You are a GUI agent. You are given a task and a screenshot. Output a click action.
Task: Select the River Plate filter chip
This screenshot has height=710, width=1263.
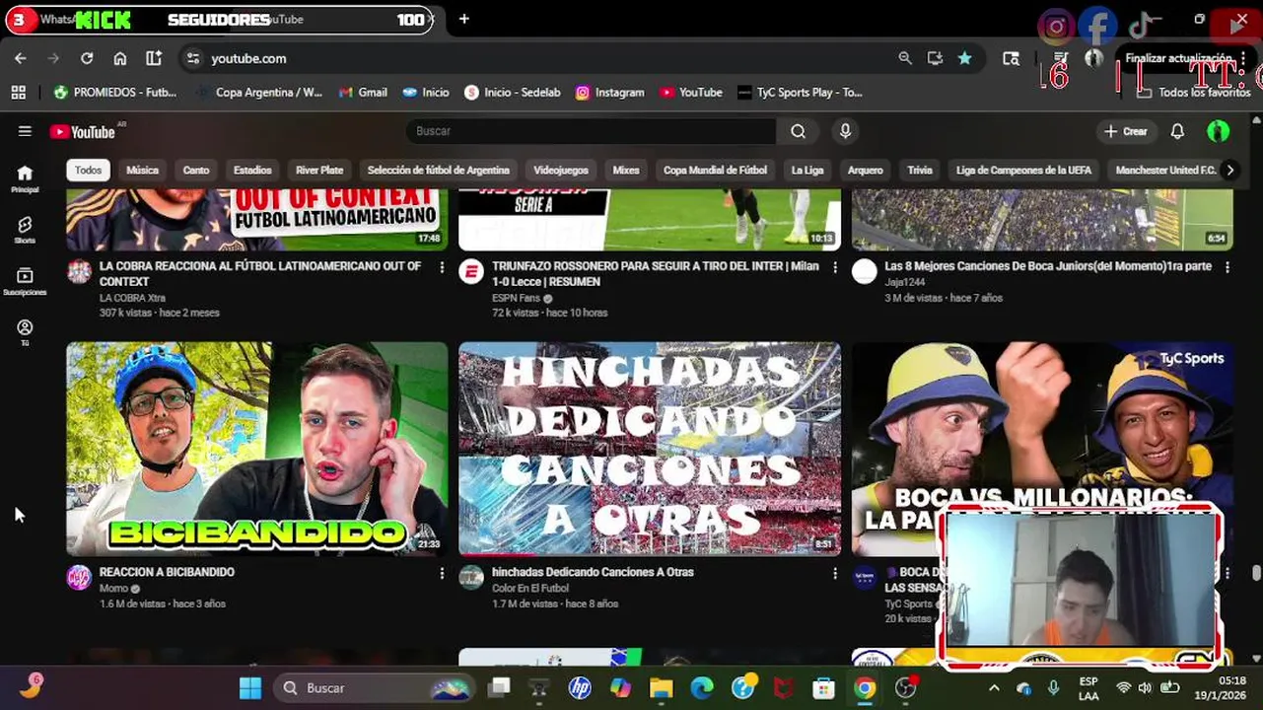pyautogui.click(x=319, y=170)
